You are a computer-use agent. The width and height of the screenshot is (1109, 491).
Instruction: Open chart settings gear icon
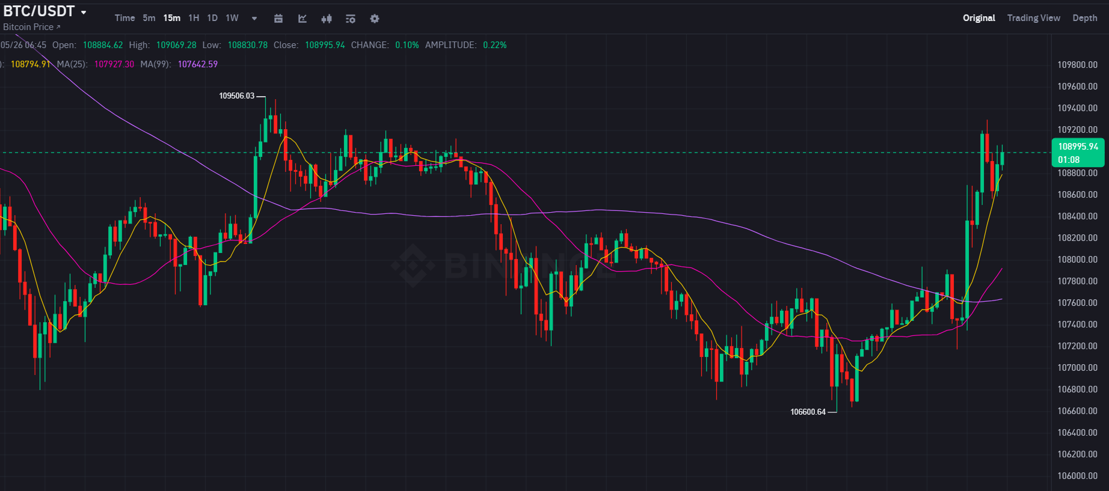[x=375, y=19]
